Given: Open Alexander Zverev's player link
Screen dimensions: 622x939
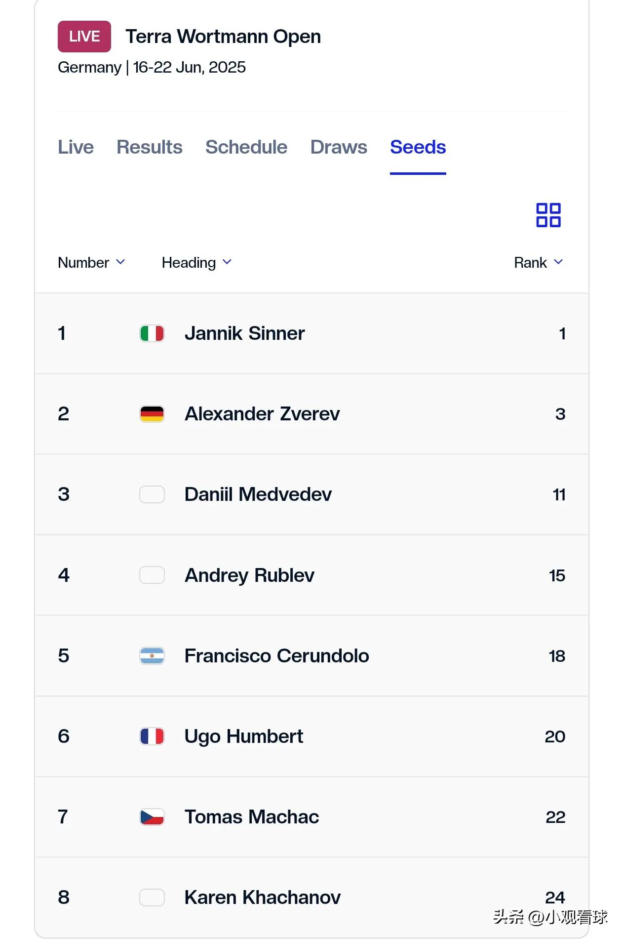Looking at the screenshot, I should pos(262,414).
